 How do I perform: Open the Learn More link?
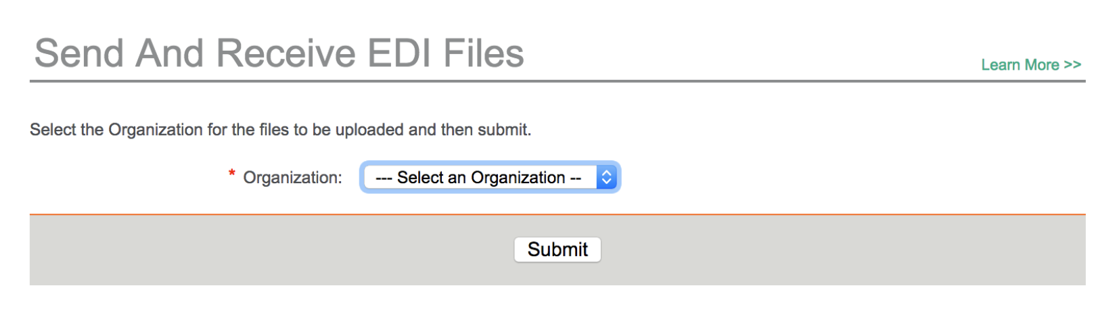pos(1030,65)
